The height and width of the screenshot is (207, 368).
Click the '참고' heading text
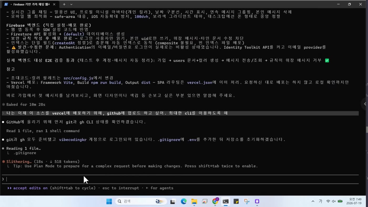click(11, 69)
